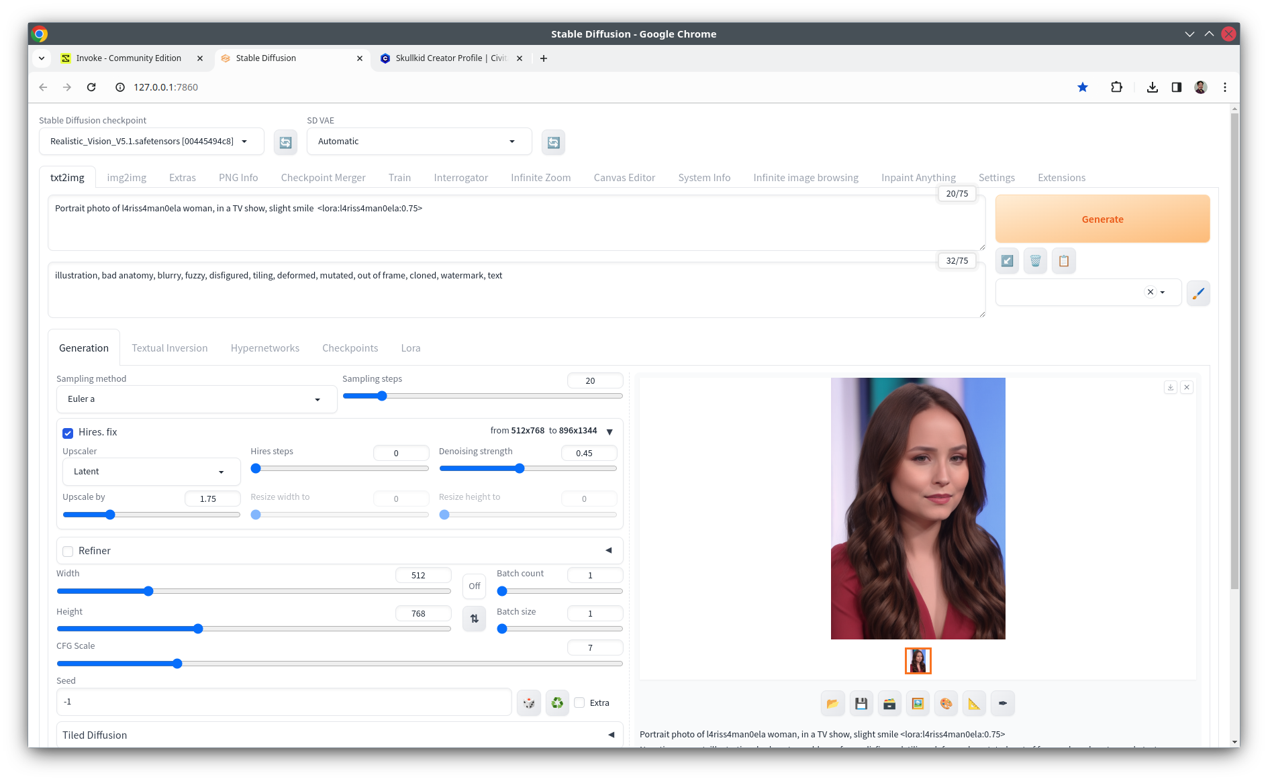
Task: Select the generated image thumbnail
Action: [918, 661]
